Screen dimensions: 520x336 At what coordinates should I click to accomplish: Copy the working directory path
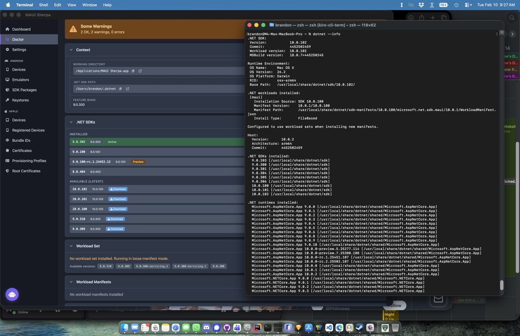(133, 71)
